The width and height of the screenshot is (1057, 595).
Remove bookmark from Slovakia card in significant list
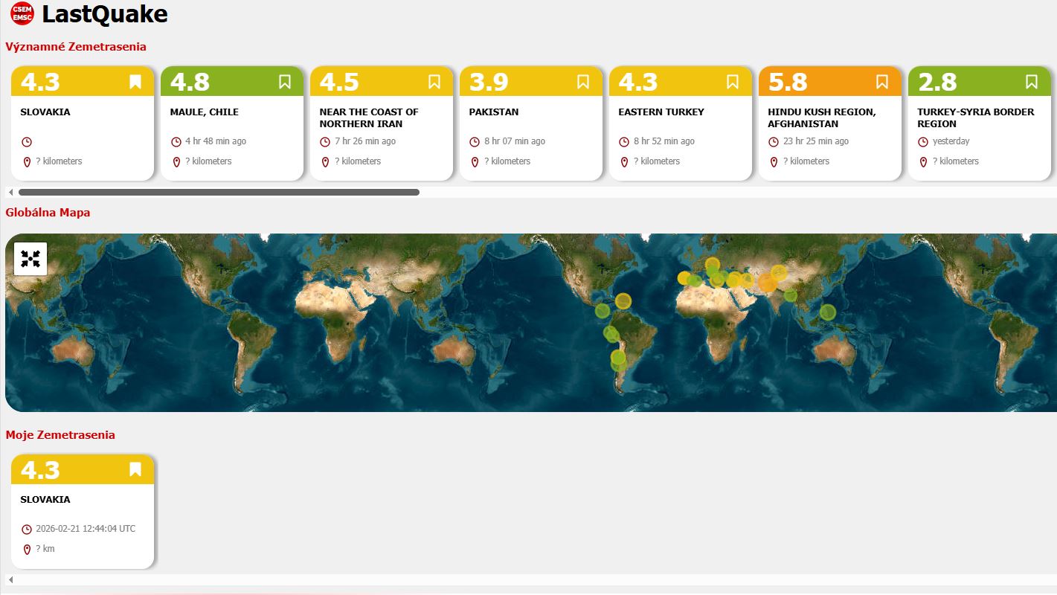[135, 82]
